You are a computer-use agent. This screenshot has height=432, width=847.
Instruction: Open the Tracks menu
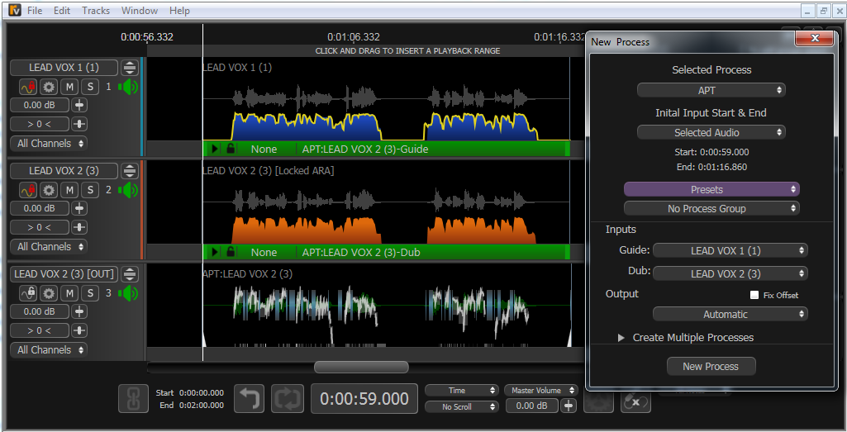(96, 11)
